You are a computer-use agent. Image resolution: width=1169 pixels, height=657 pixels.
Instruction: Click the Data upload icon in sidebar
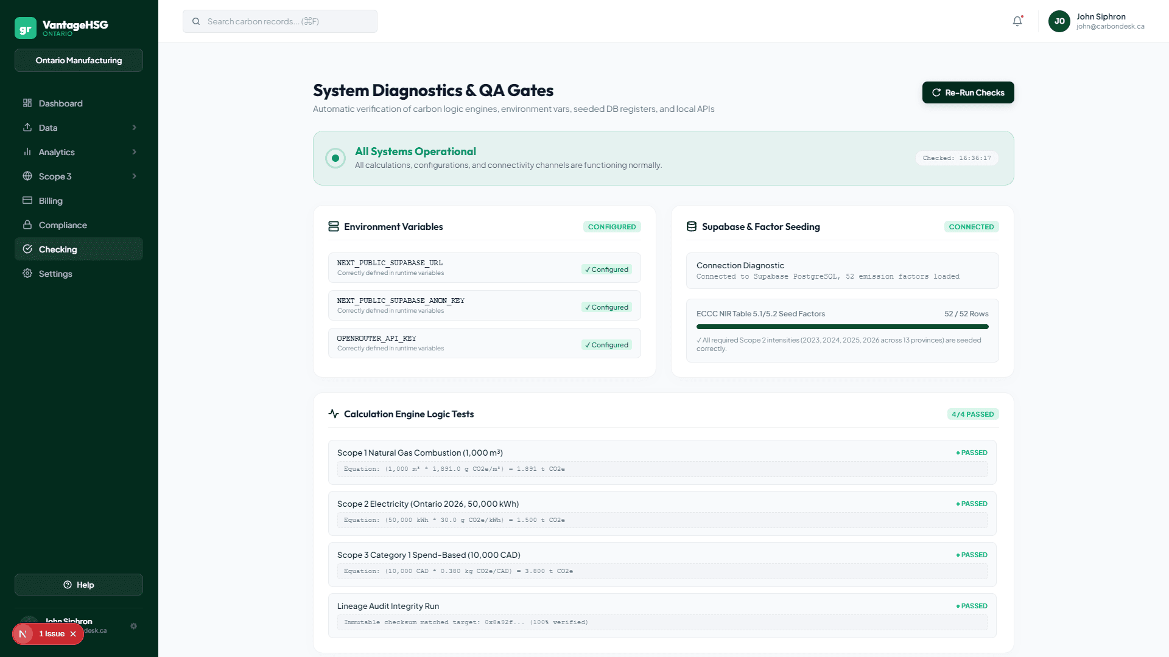tap(27, 127)
